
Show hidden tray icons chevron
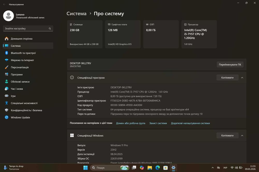[213, 168]
